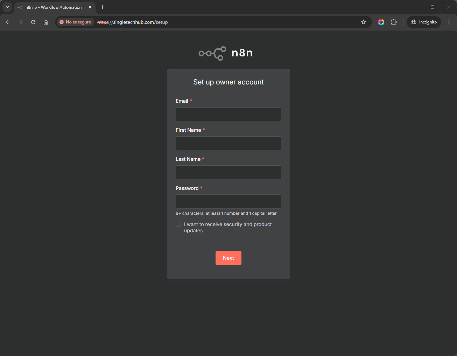Focus the First Name input field

pyautogui.click(x=229, y=143)
